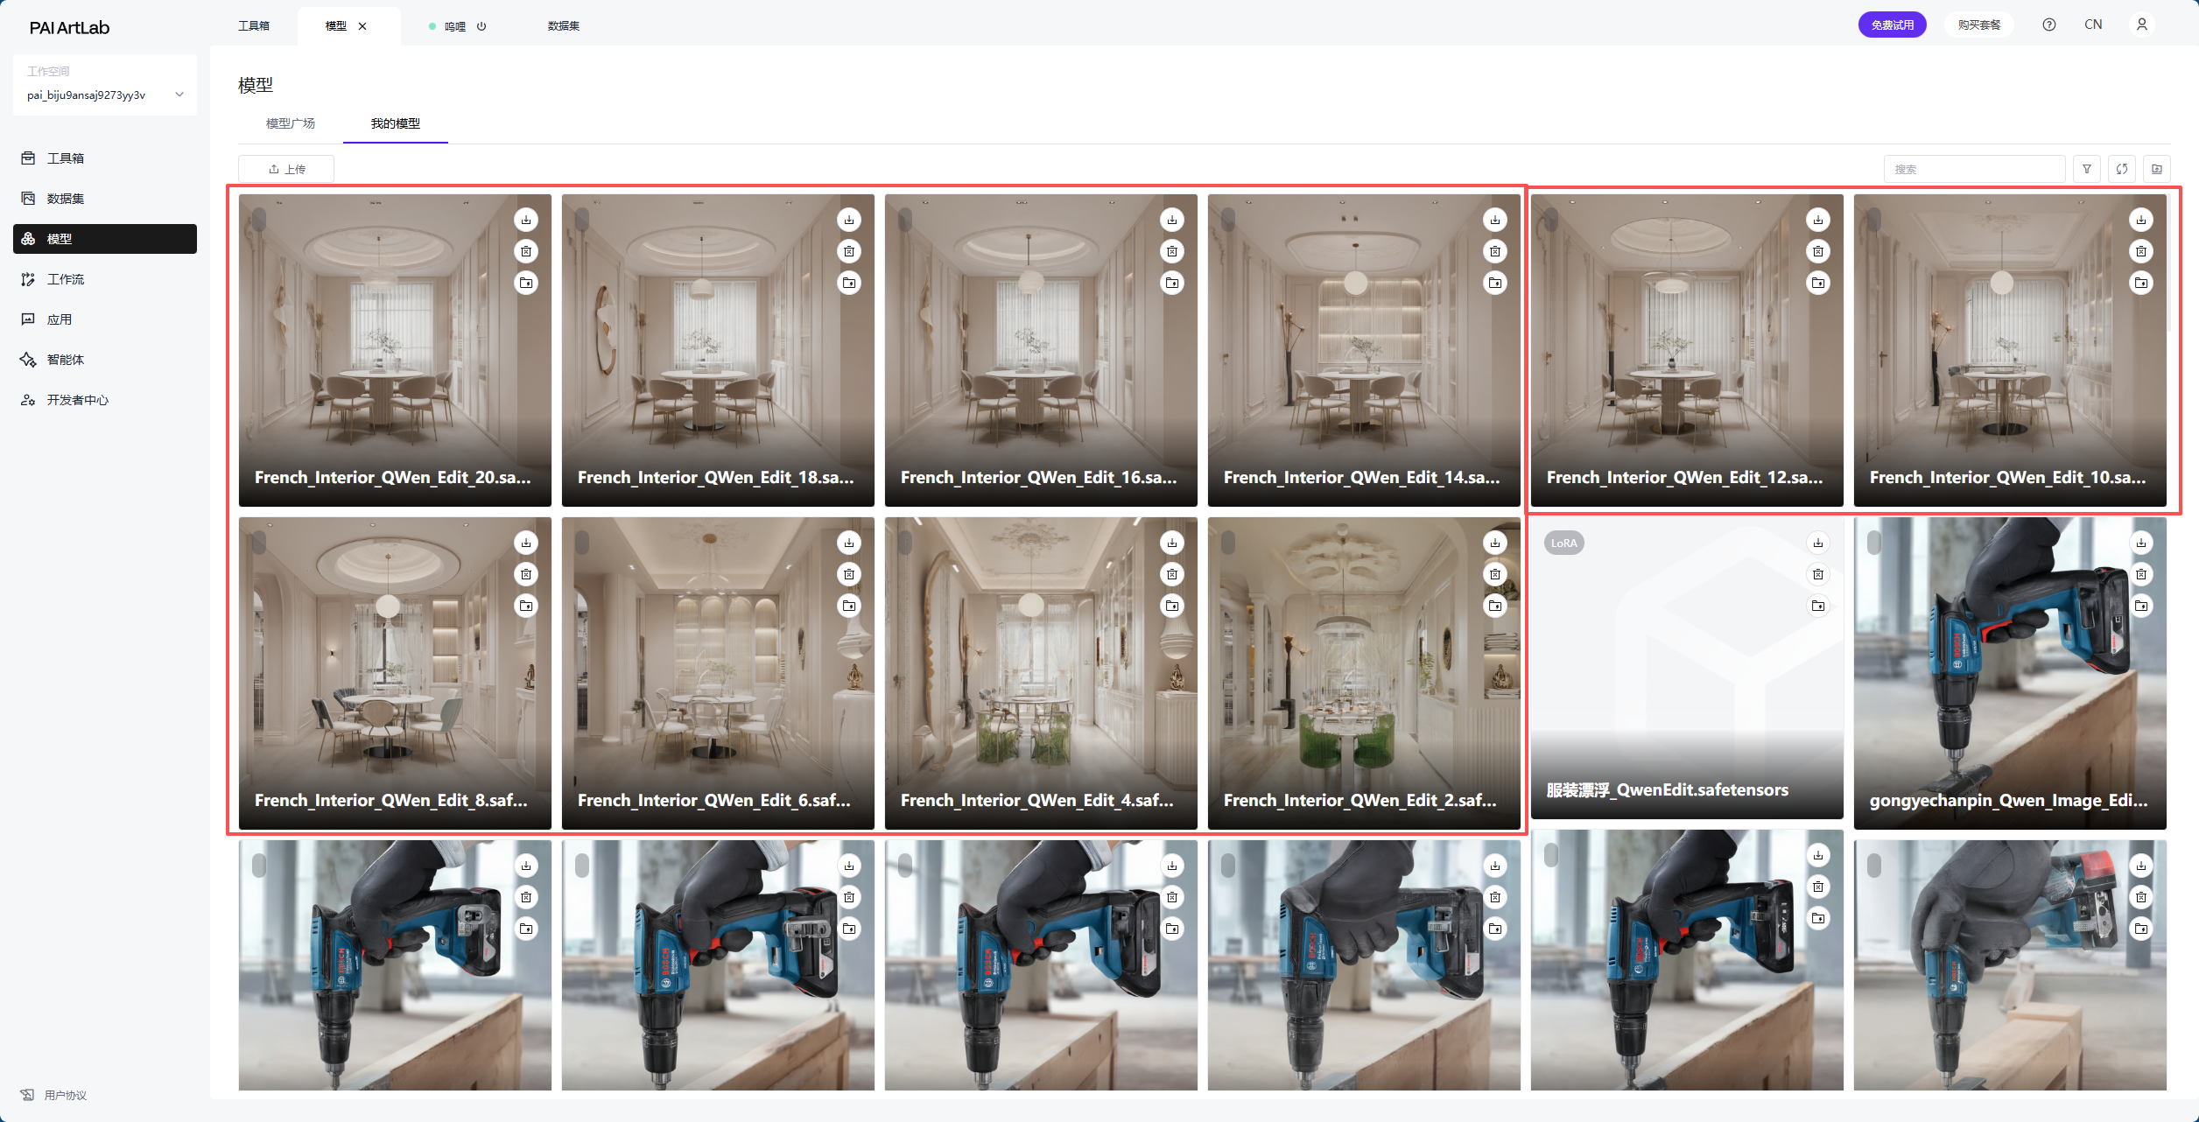Open 智能体 in the sidebar
The width and height of the screenshot is (2199, 1122).
tap(66, 360)
